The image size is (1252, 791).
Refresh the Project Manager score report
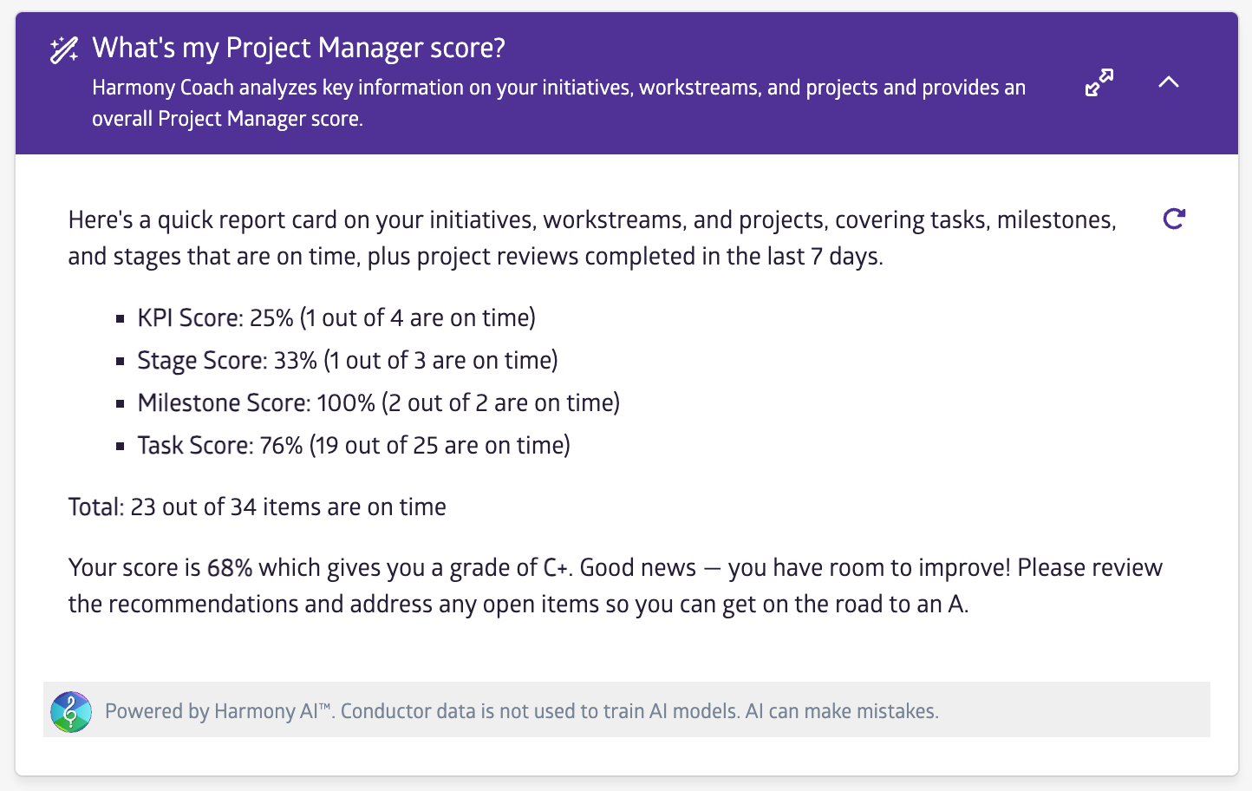tap(1174, 219)
